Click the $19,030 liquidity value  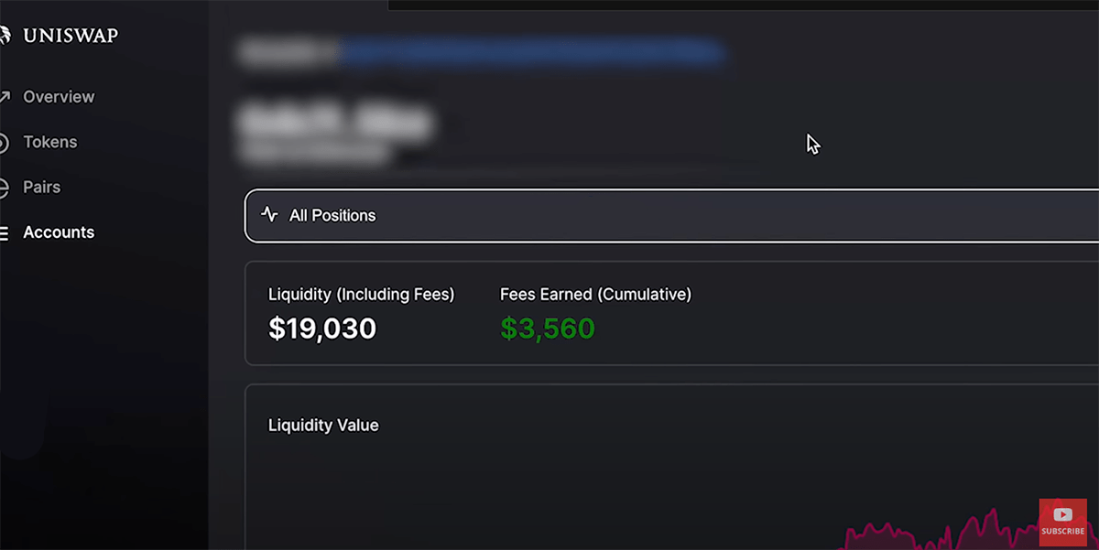322,329
